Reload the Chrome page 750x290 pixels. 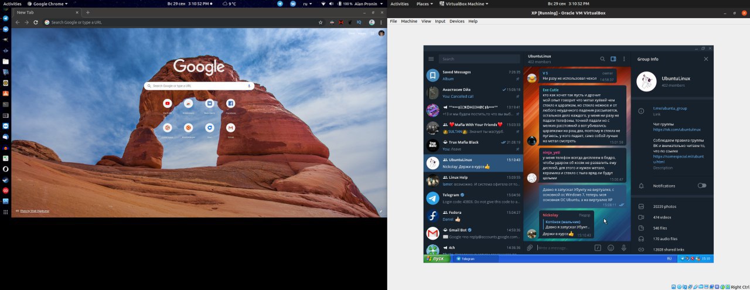click(36, 22)
